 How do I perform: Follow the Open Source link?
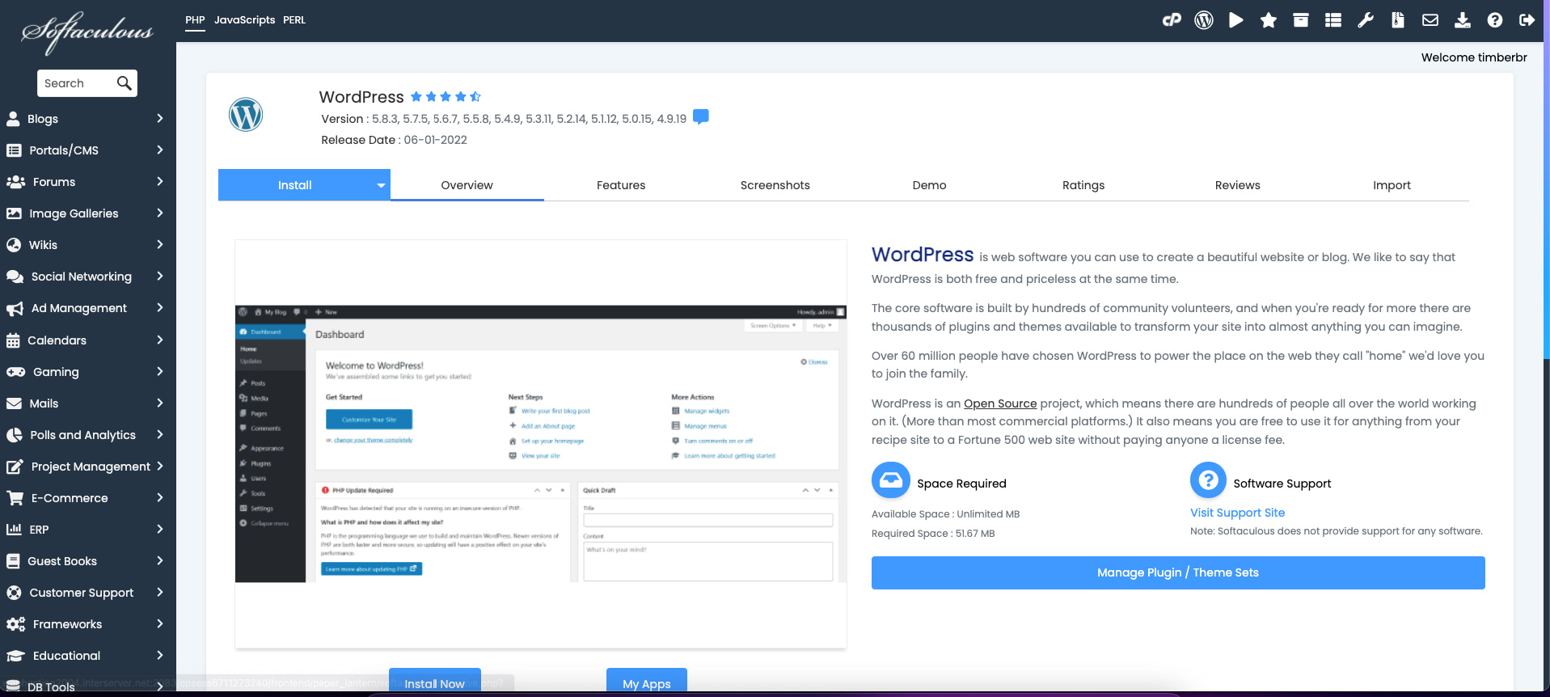point(1000,403)
